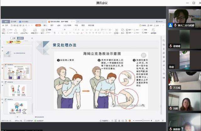
Task: Click the Cut scissors icon
Action: click(8, 30)
